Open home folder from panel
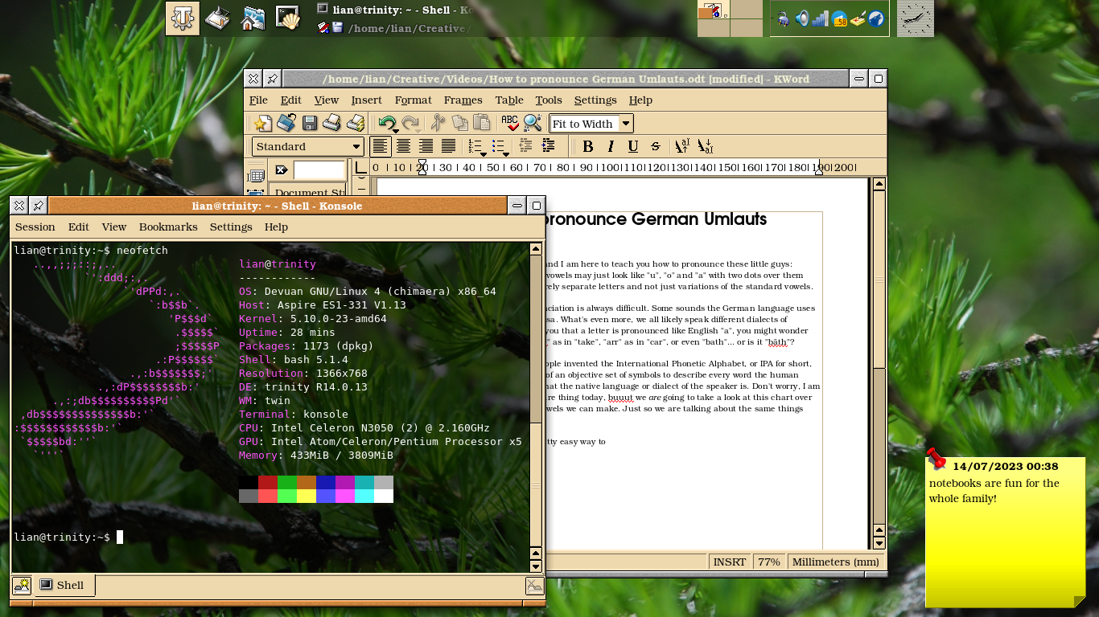The image size is (1099, 617). coord(253,18)
